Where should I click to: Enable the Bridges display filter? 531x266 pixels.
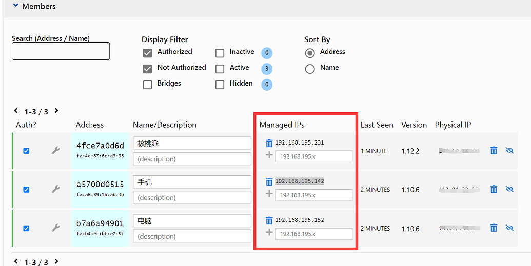click(148, 85)
